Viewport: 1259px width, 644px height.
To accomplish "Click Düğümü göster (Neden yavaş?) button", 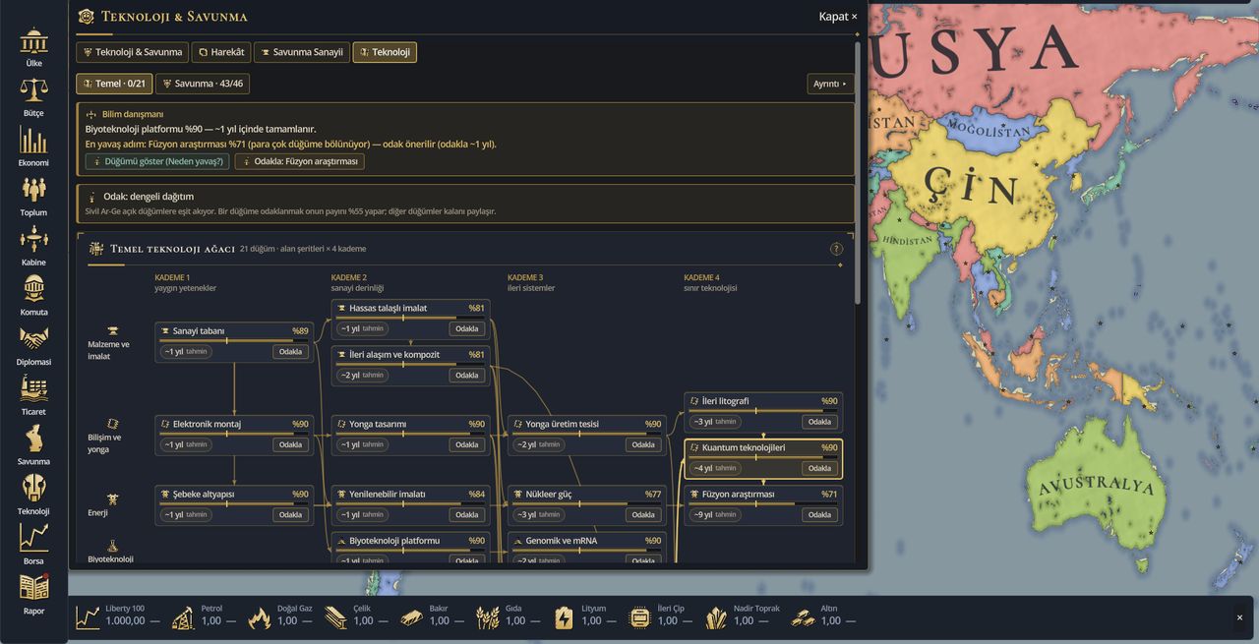I will [157, 161].
